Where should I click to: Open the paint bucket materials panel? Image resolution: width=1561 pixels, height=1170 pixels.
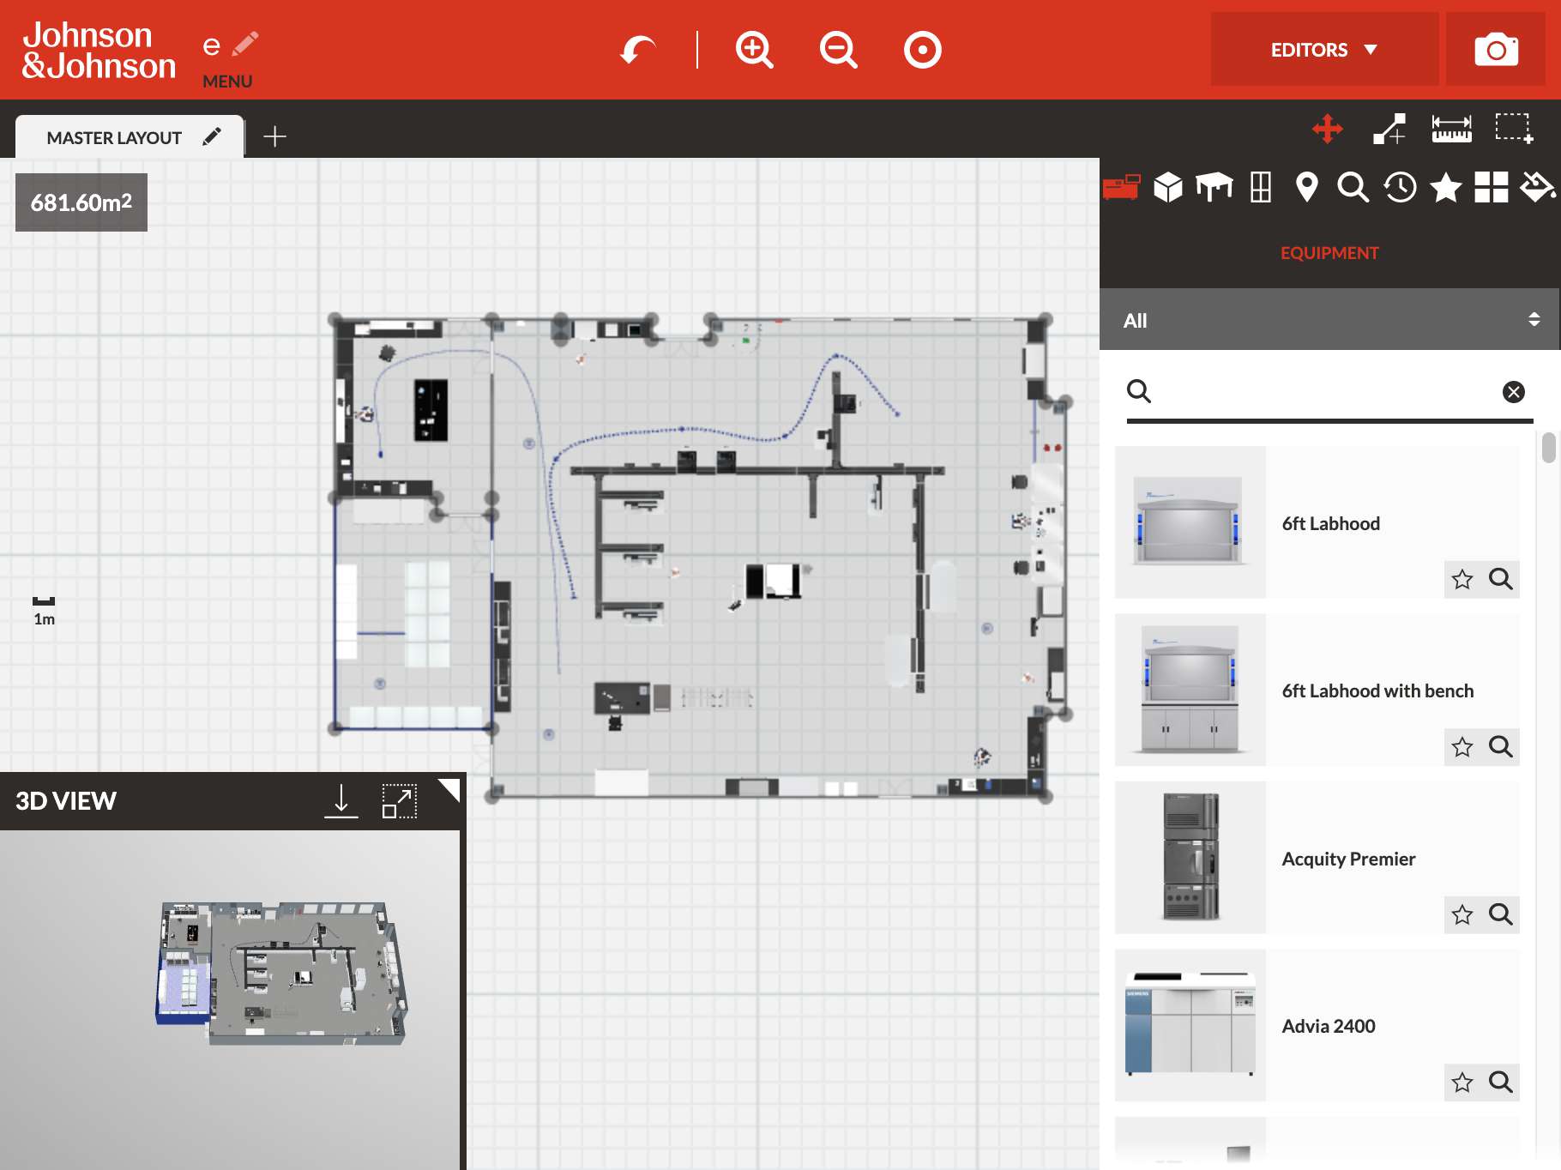point(1538,186)
